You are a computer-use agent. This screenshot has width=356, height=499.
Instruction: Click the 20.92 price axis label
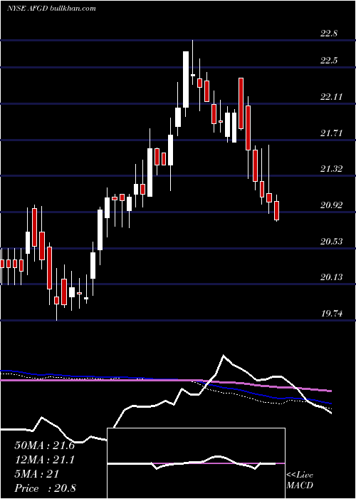point(331,205)
